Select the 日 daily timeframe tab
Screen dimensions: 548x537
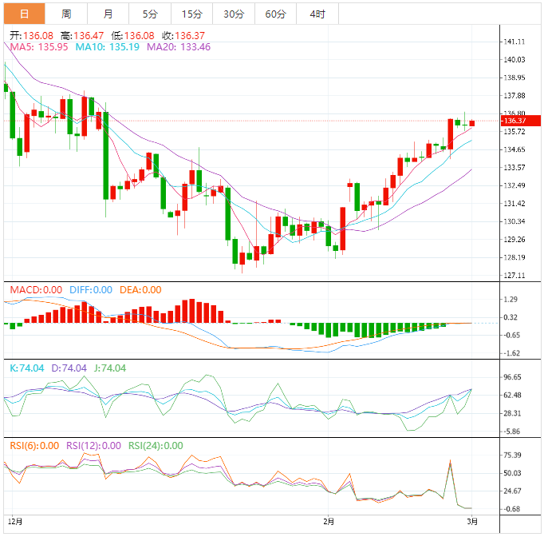(25, 14)
